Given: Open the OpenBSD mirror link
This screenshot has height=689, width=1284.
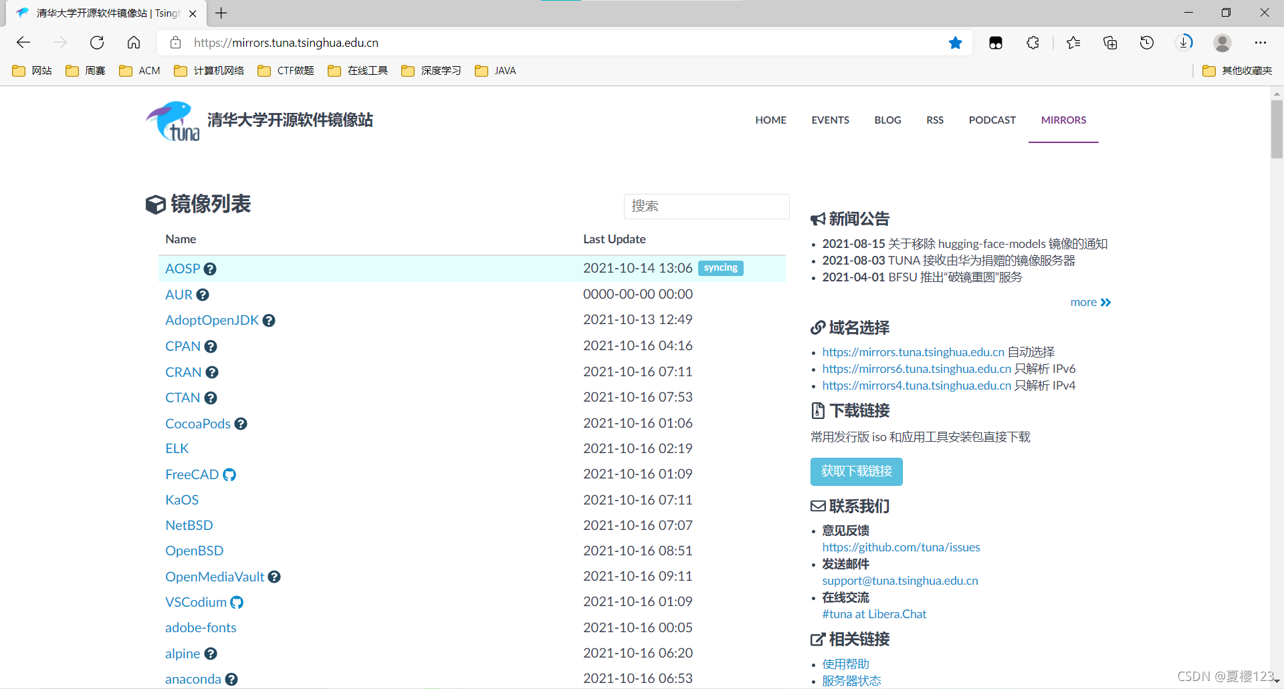Looking at the screenshot, I should (x=195, y=551).
